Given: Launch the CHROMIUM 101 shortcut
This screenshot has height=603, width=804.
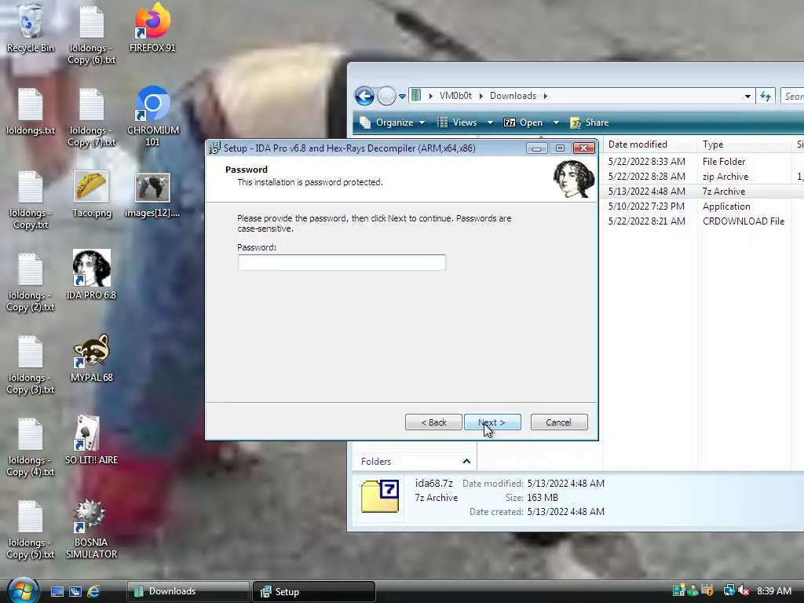Looking at the screenshot, I should 153,116.
